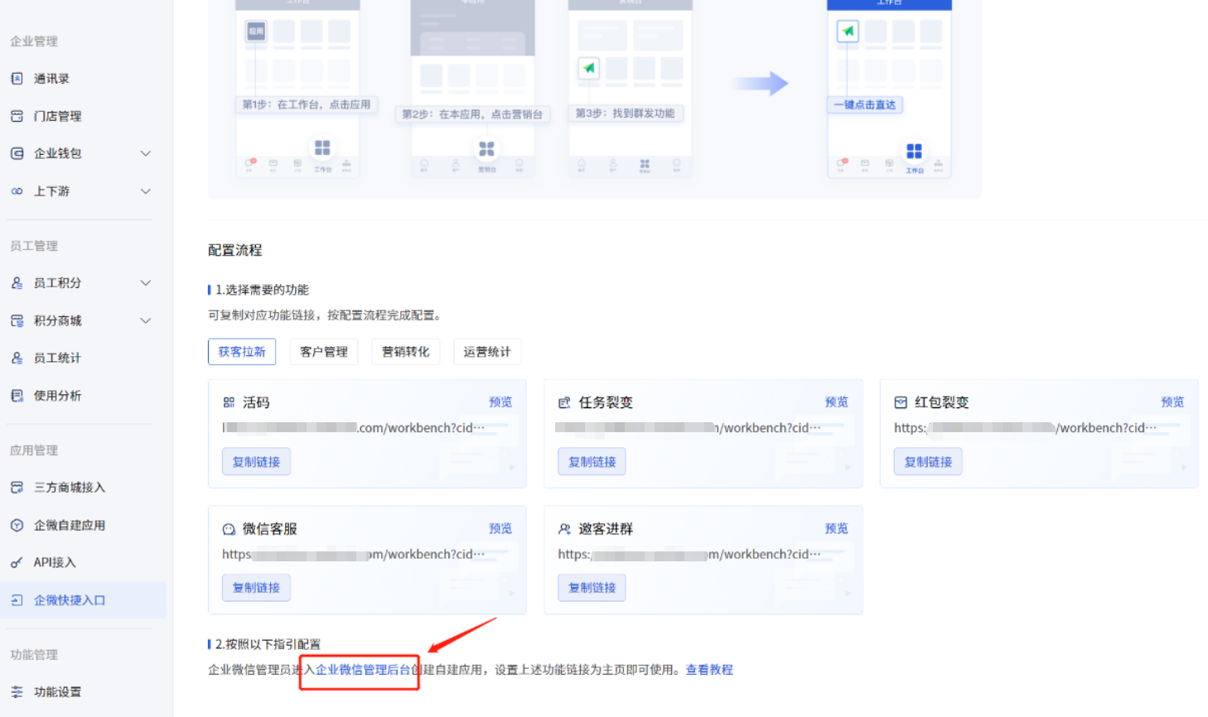Click the 红包裂变 envelope icon
The height and width of the screenshot is (717, 1208).
point(901,402)
